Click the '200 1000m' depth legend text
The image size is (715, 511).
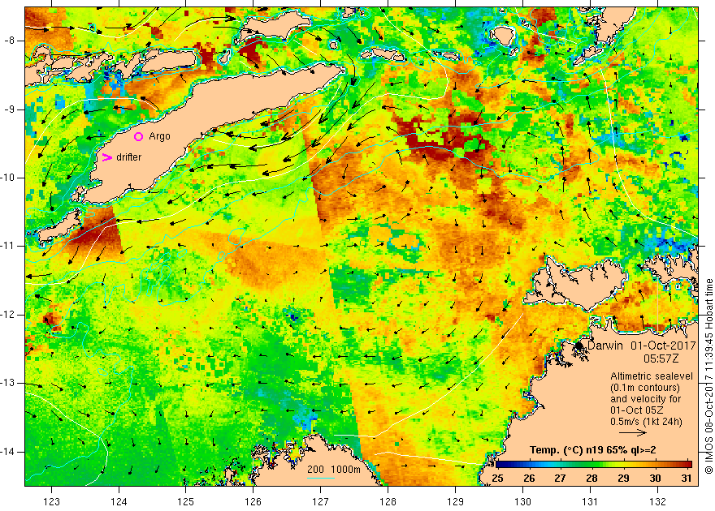point(334,470)
